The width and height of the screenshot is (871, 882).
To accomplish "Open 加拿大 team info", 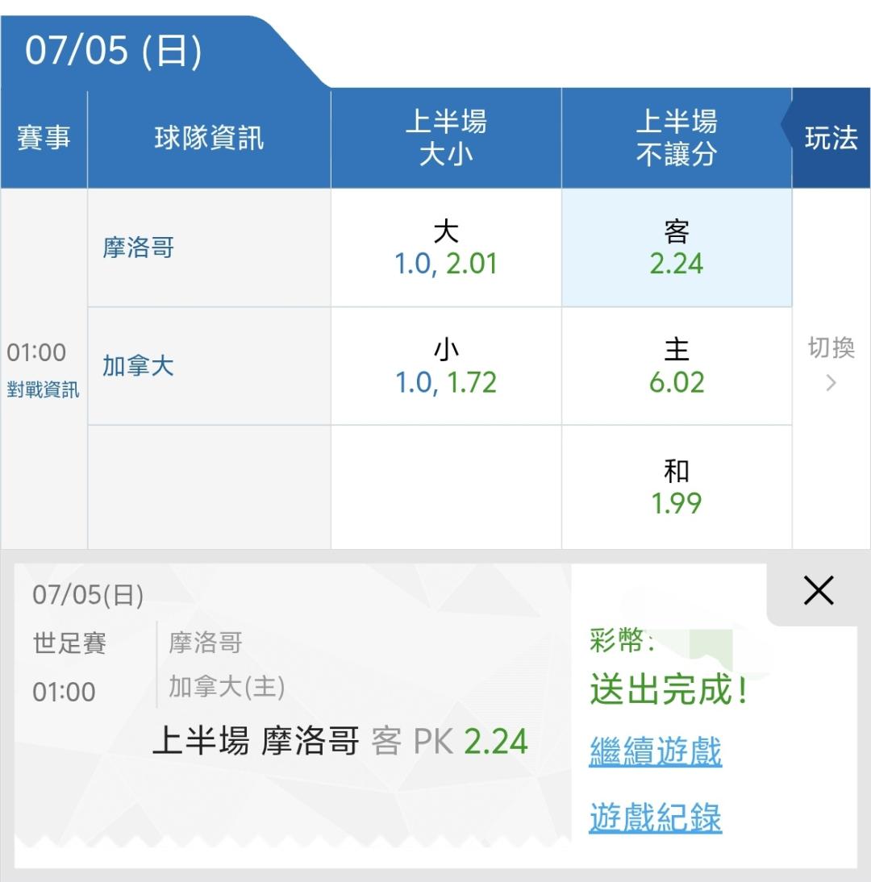I will tap(139, 366).
